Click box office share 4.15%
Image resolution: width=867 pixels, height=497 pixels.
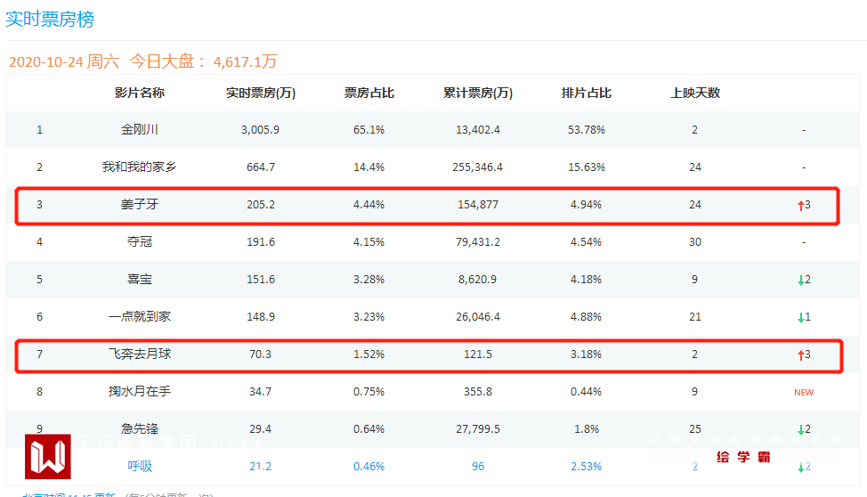[369, 242]
